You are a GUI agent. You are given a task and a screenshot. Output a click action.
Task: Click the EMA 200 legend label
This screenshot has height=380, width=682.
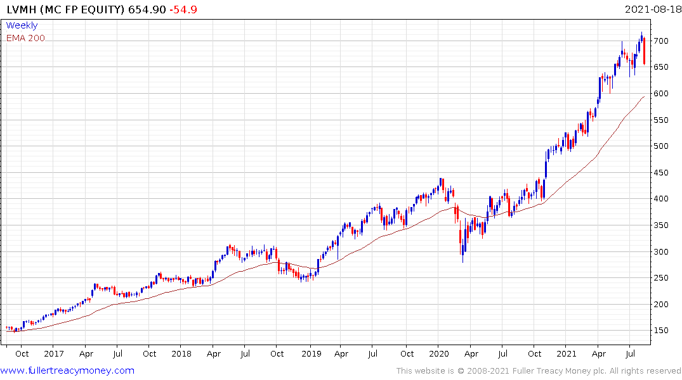tap(25, 38)
